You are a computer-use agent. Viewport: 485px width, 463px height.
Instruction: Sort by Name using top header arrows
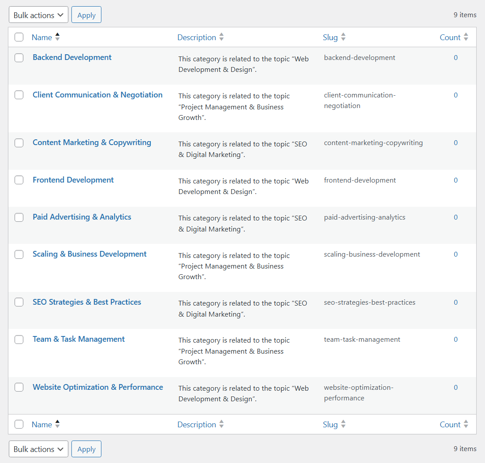[x=57, y=37]
